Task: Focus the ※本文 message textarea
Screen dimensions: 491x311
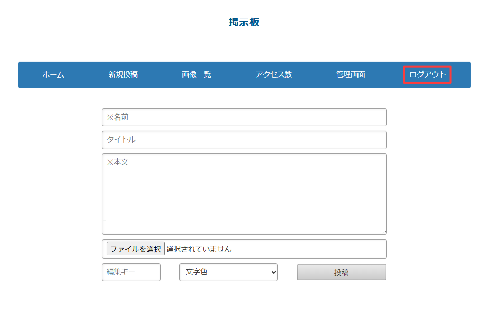Action: pos(244,193)
